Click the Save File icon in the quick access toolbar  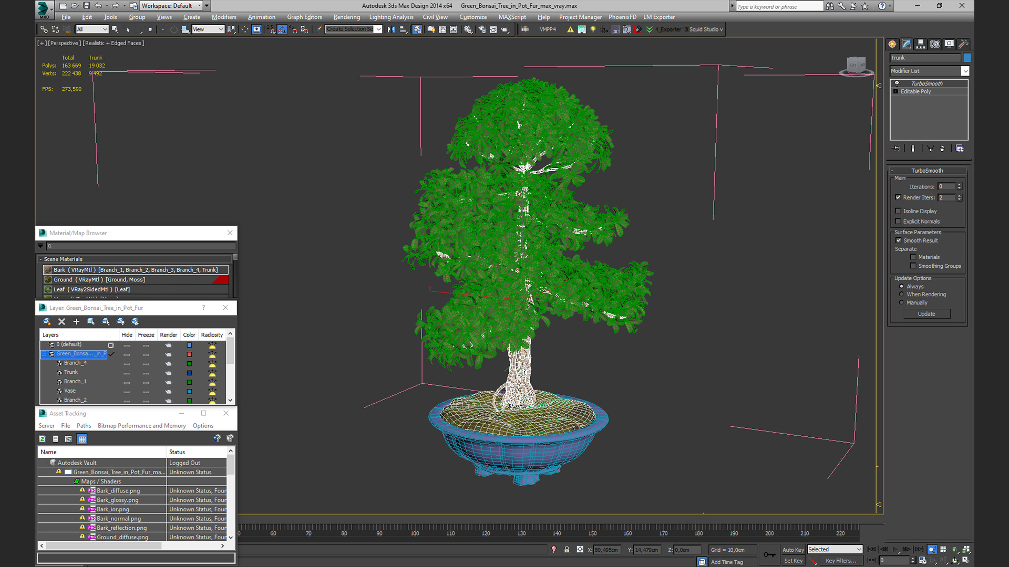[87, 6]
